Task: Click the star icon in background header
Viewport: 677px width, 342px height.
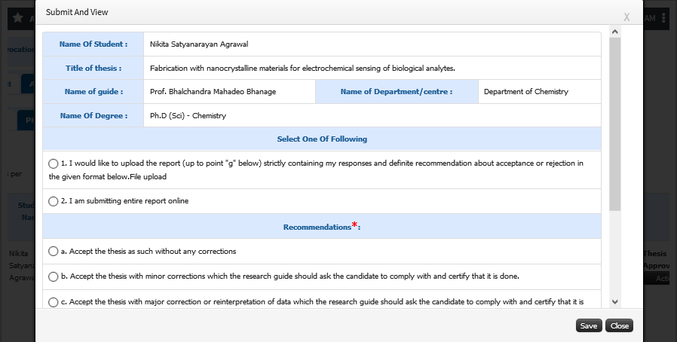Action: (x=17, y=18)
